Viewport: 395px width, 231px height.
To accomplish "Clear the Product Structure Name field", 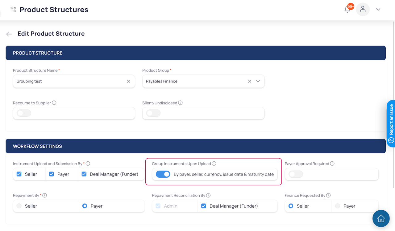I will coord(128,81).
